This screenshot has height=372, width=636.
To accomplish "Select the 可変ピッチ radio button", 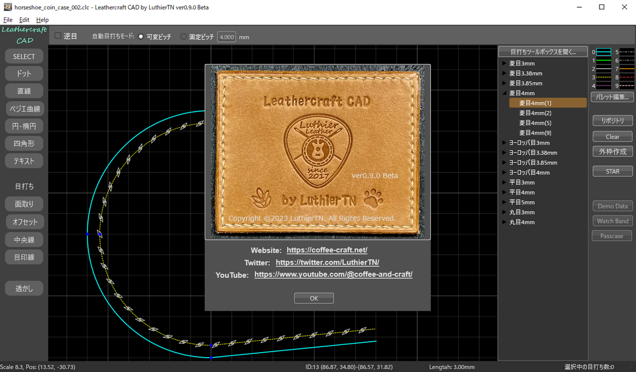I will click(141, 36).
